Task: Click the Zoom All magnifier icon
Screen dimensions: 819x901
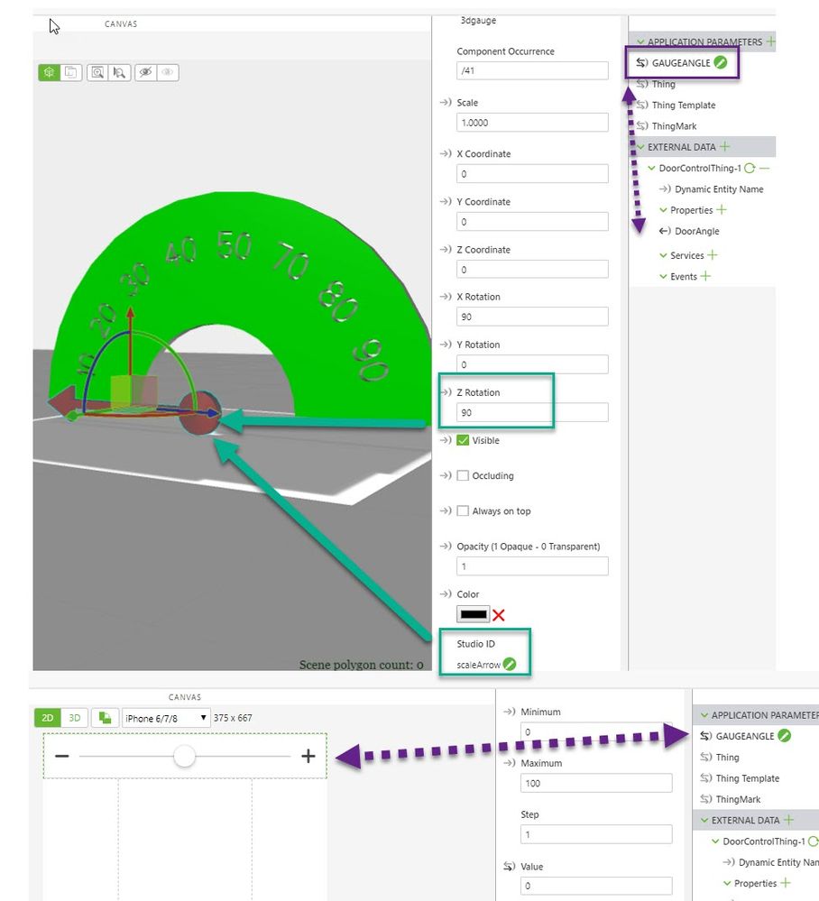Action: [x=97, y=72]
